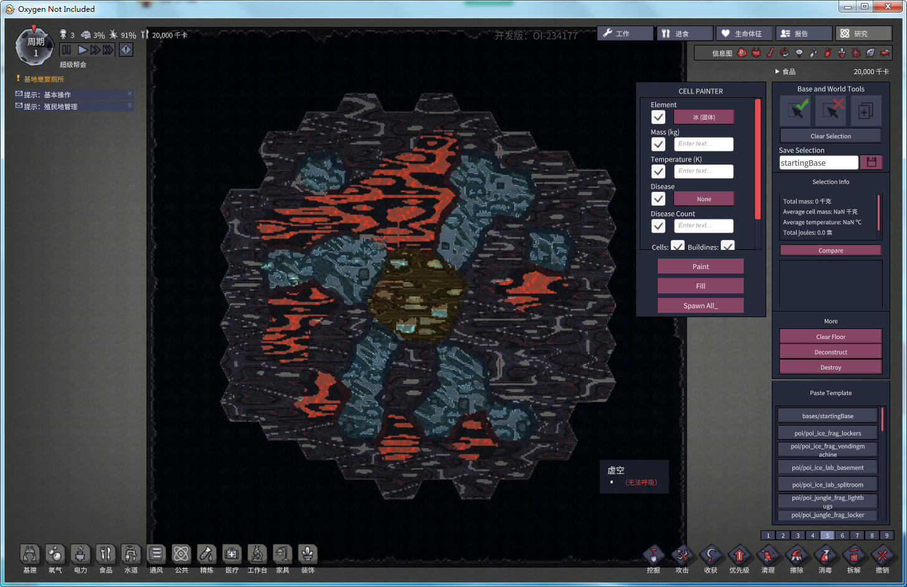Click the Destroy button
Image resolution: width=907 pixels, height=587 pixels.
(830, 367)
